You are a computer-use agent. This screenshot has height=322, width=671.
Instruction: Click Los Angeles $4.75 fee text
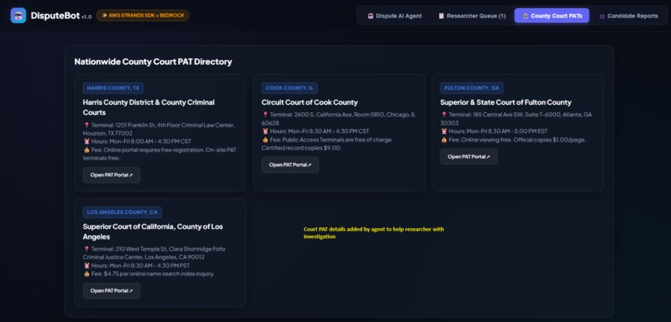click(x=153, y=274)
